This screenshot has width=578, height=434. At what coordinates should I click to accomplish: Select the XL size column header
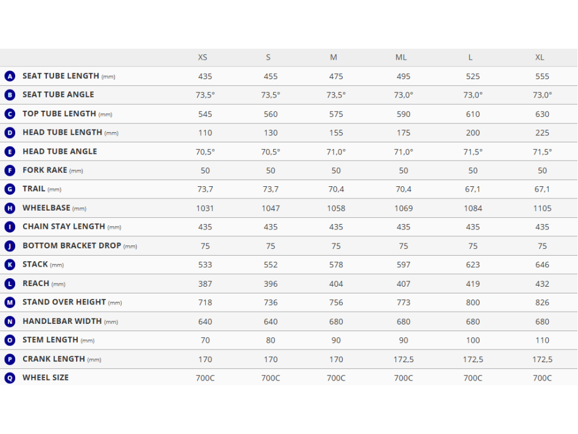pyautogui.click(x=540, y=57)
